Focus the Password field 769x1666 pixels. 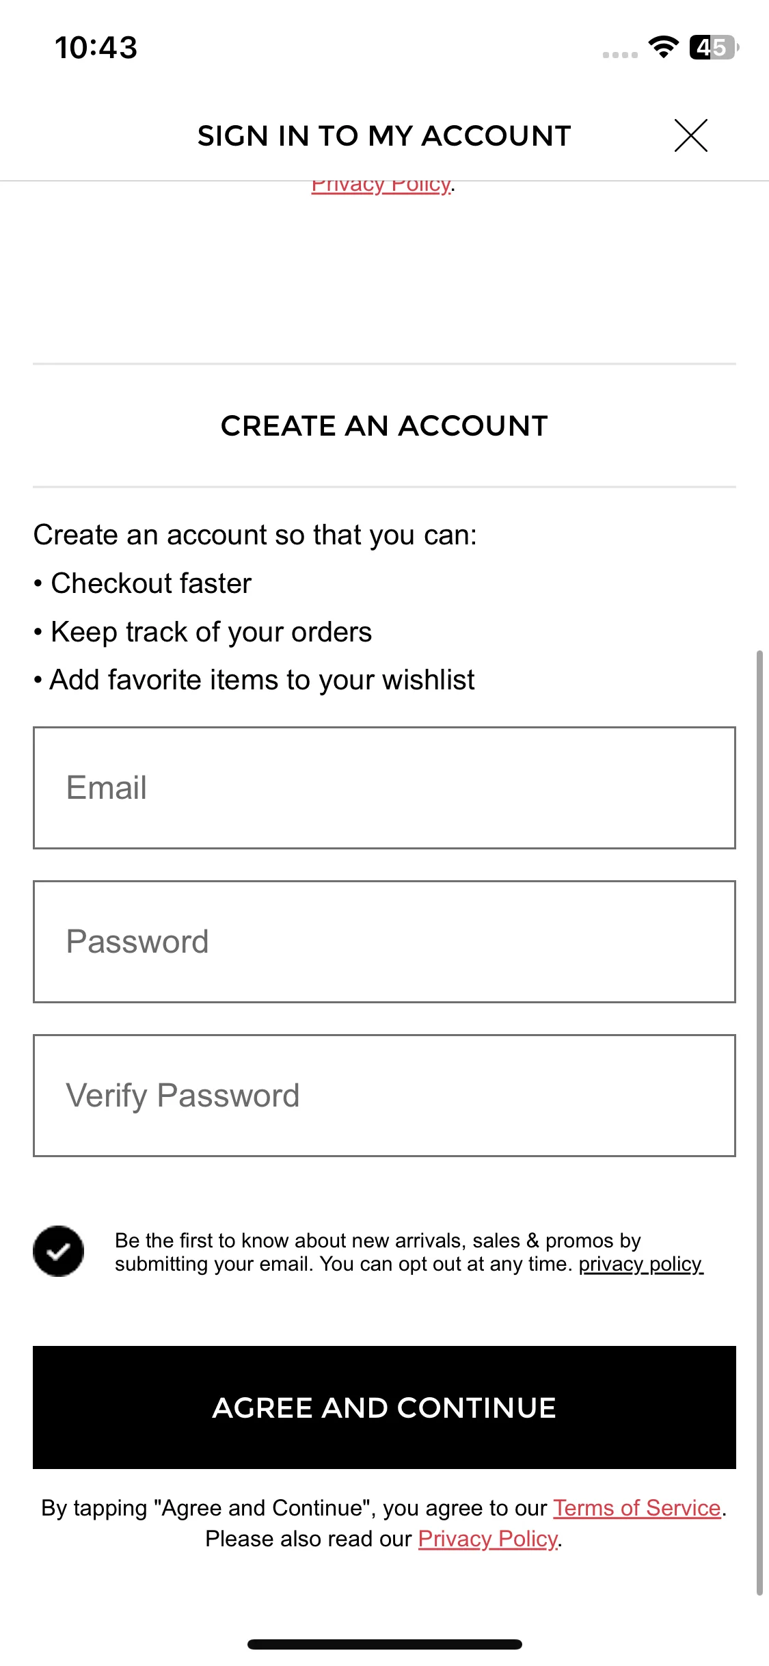click(x=384, y=942)
